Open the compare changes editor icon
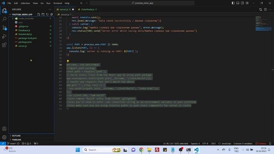The width and height of the screenshot is (274, 154). point(261,9)
